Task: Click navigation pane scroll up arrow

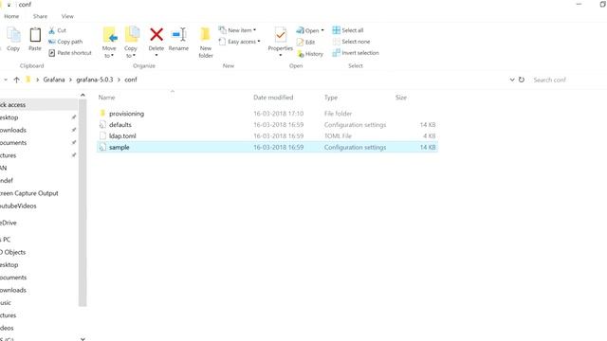Action: click(x=83, y=95)
